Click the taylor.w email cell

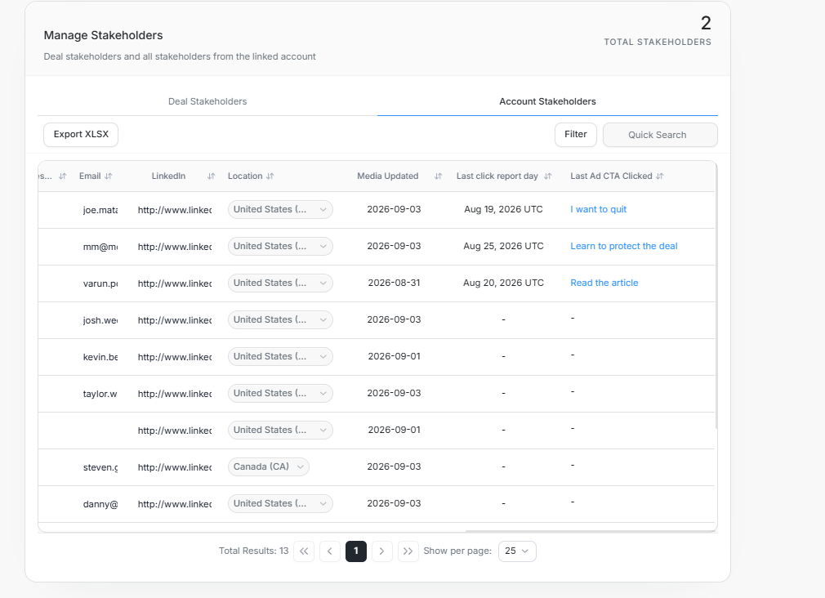[100, 394]
